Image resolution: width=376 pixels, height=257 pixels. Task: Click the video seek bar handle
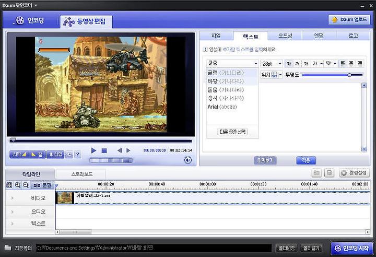(x=13, y=139)
